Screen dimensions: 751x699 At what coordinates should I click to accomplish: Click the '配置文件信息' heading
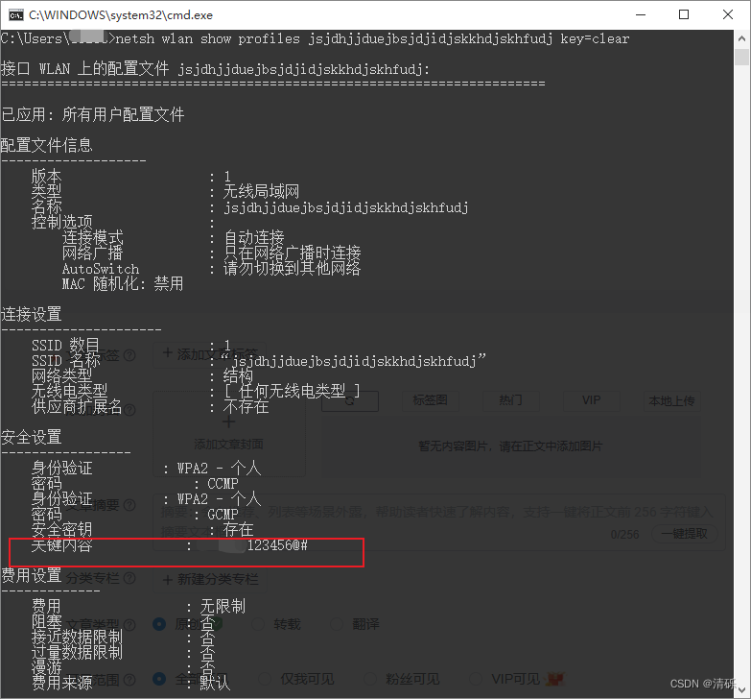click(46, 145)
